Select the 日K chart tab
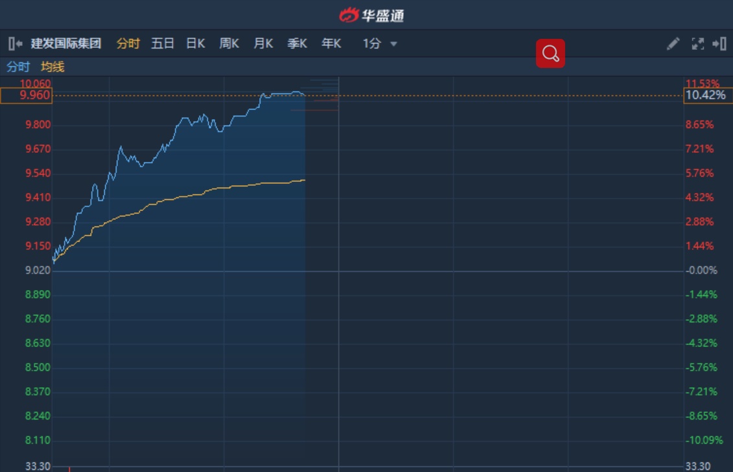Screen dimensions: 733x472 pos(196,43)
